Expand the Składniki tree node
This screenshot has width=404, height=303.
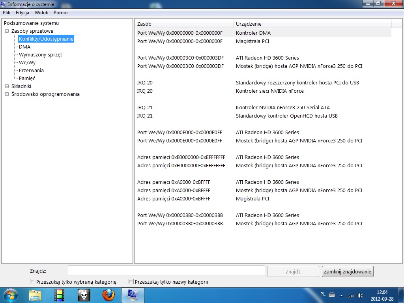point(7,86)
